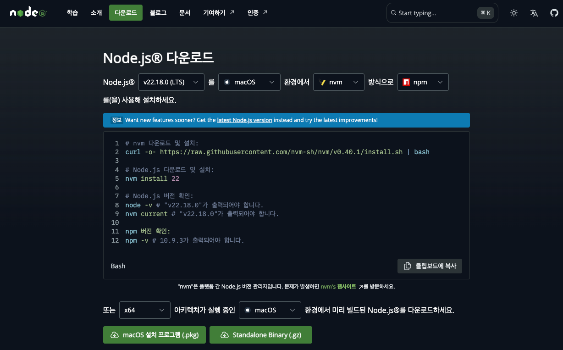This screenshot has width=563, height=350.
Task: Click '# Node.js 다운로드 및 설치:' comment
Action: [x=170, y=170]
